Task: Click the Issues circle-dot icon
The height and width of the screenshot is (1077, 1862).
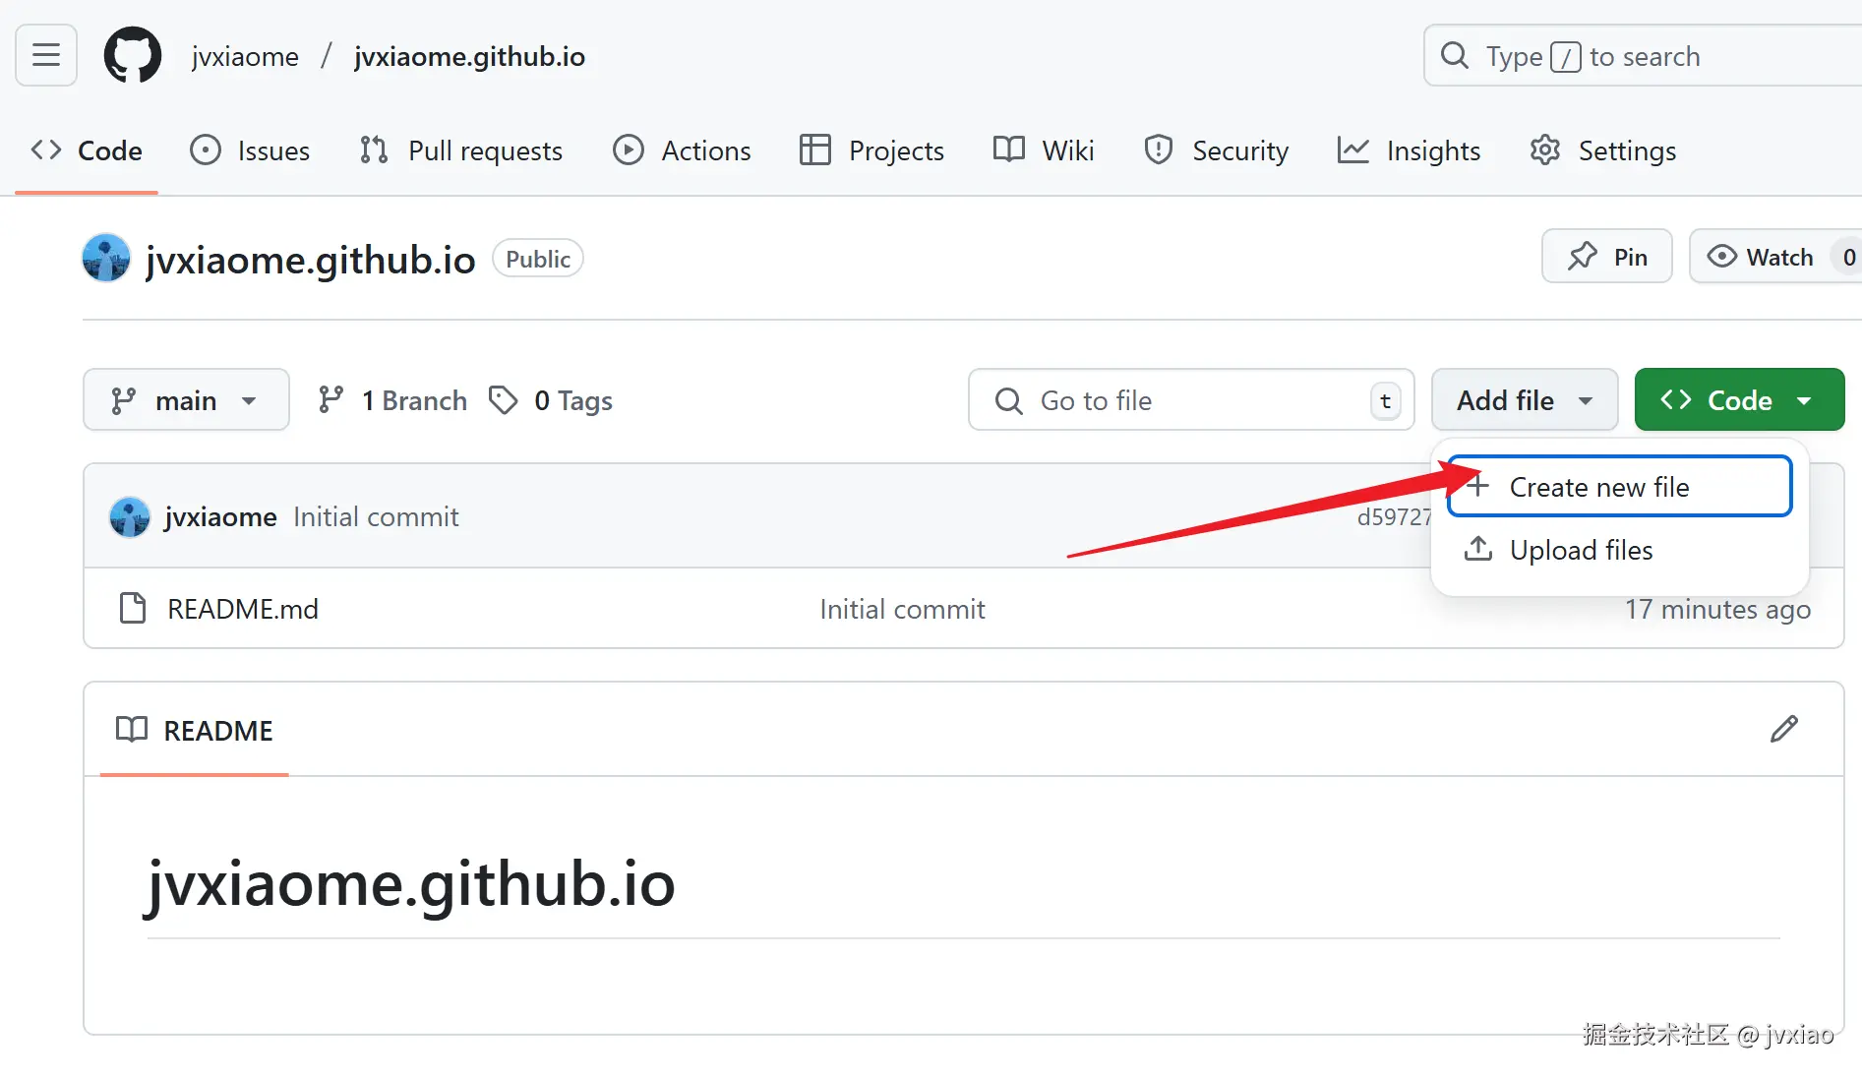Action: 206,150
